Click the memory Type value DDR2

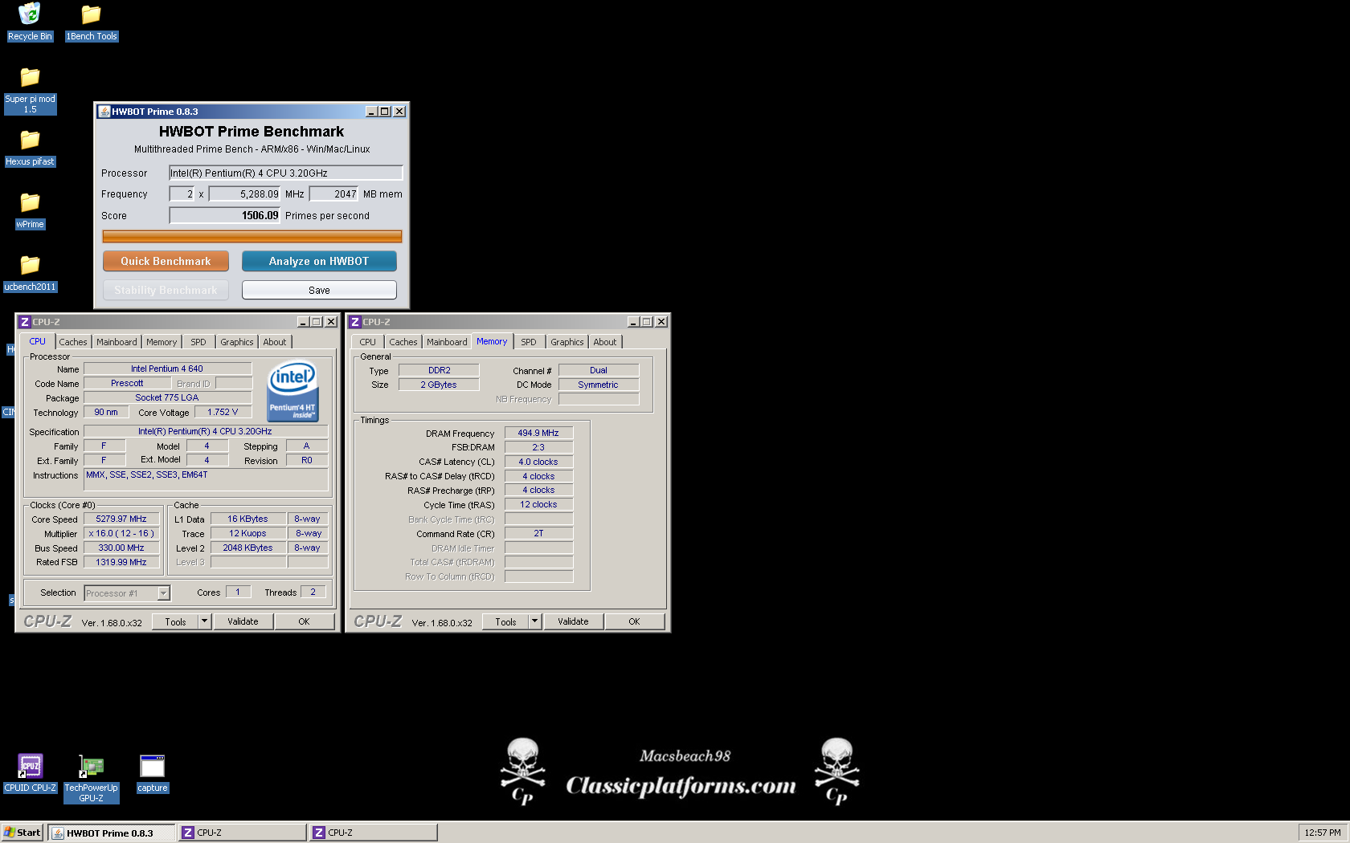[440, 370]
